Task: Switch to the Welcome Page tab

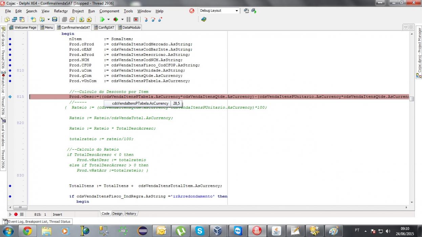Action: [23, 27]
